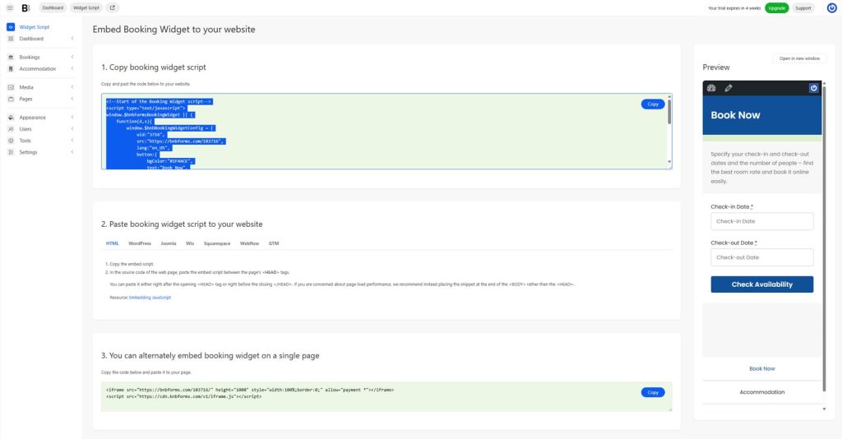Viewport: 842px width, 439px height.
Task: Click the Book Now link in preview
Action: [x=762, y=368]
